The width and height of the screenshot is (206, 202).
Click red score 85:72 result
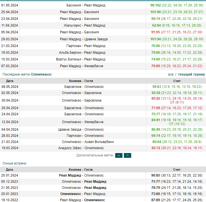(x=156, y=148)
